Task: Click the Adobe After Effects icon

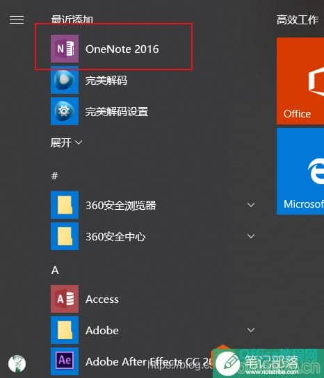Action: click(x=65, y=361)
